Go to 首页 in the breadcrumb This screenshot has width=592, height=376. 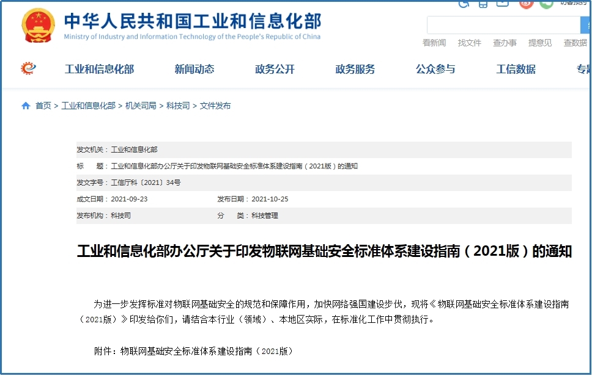coord(43,106)
